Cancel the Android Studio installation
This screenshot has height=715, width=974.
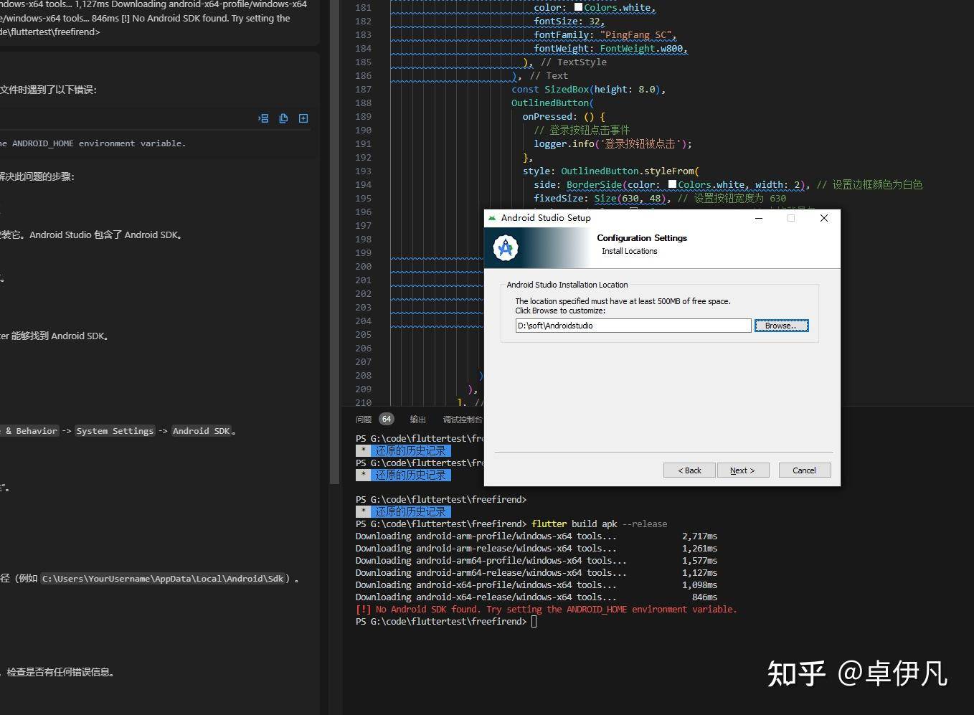pos(804,470)
